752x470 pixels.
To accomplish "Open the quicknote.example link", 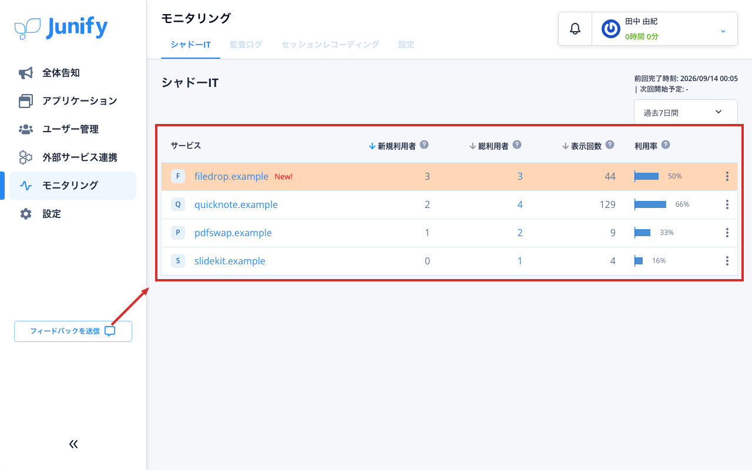I will coord(236,204).
